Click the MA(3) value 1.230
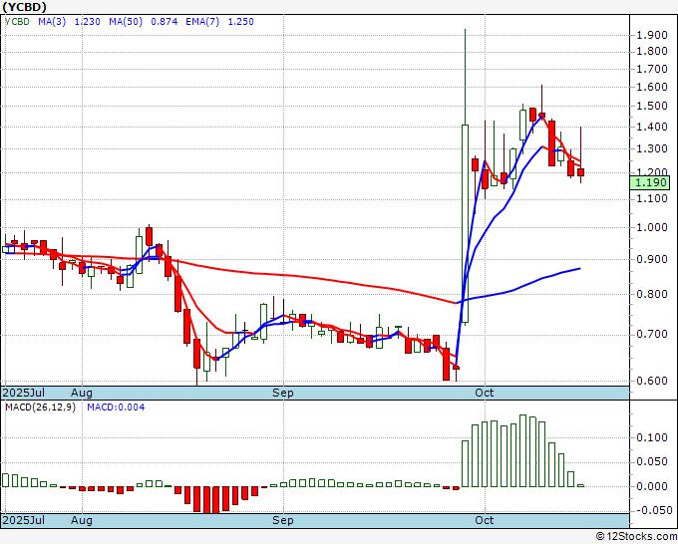This screenshot has height=544, width=678. 88,22
